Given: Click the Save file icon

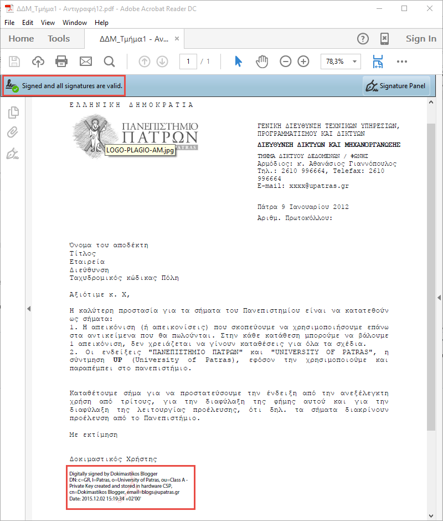Looking at the screenshot, I should 14,62.
